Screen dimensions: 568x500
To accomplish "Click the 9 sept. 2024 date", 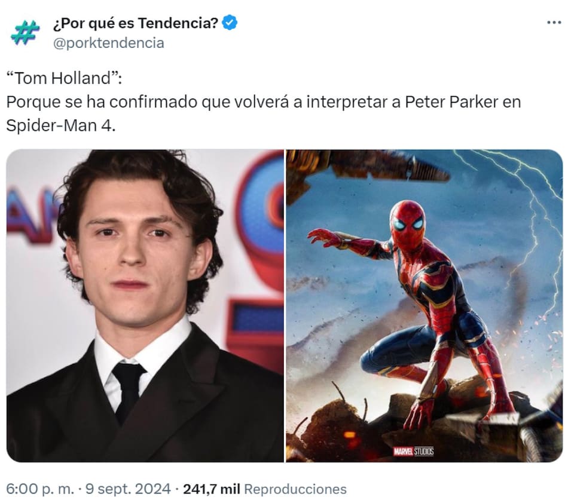I will (128, 489).
